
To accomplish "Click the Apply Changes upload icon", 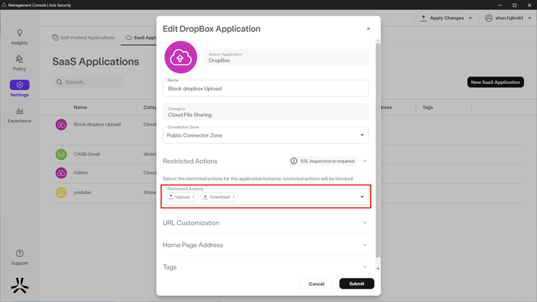I will click(424, 18).
